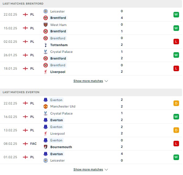Click the FAC competition label on 08.02.25
This screenshot has height=175, width=183.
coord(33,144)
